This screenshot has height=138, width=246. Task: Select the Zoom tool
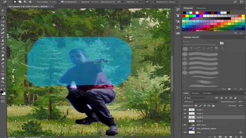[3, 82]
